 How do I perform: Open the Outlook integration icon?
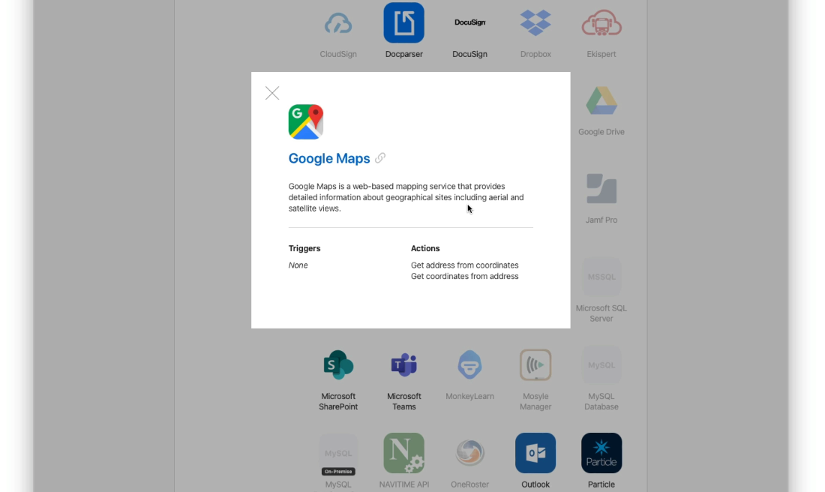(535, 453)
